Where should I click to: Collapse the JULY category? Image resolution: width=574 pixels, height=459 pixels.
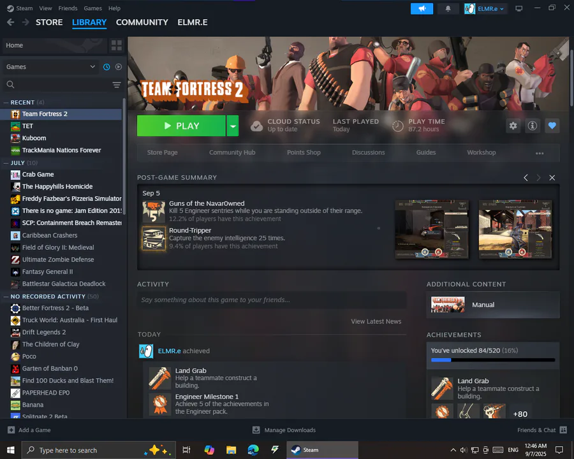[x=6, y=163]
